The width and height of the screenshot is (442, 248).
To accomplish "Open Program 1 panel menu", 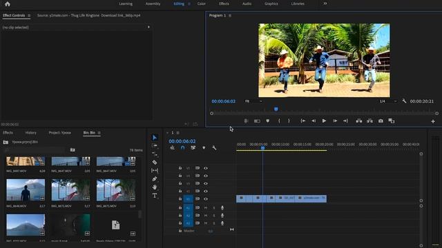I will [230, 16].
